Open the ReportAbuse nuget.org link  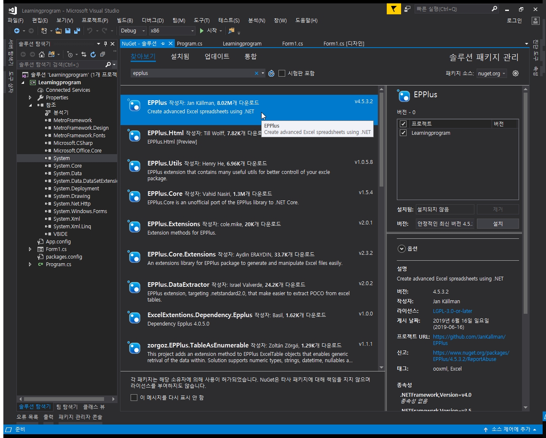tap(471, 356)
